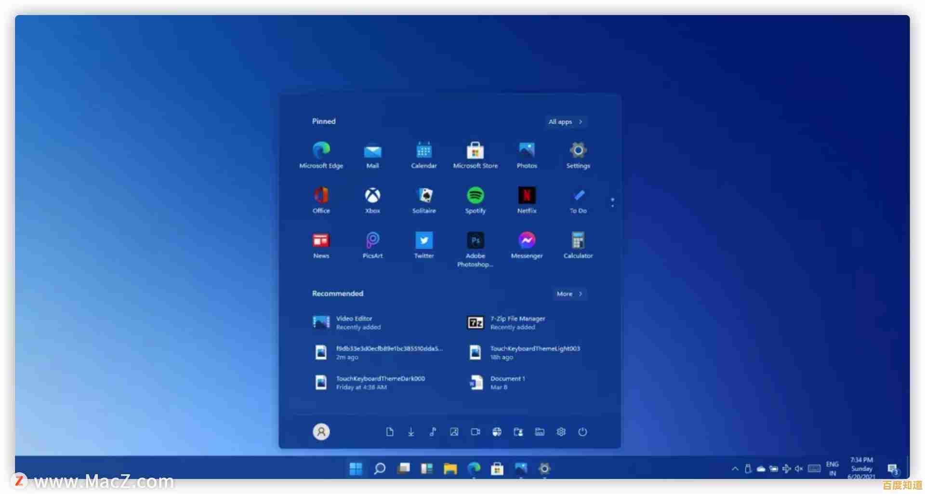Click the clock to open notifications
Viewport: 925px width, 494px height.
[x=862, y=468]
